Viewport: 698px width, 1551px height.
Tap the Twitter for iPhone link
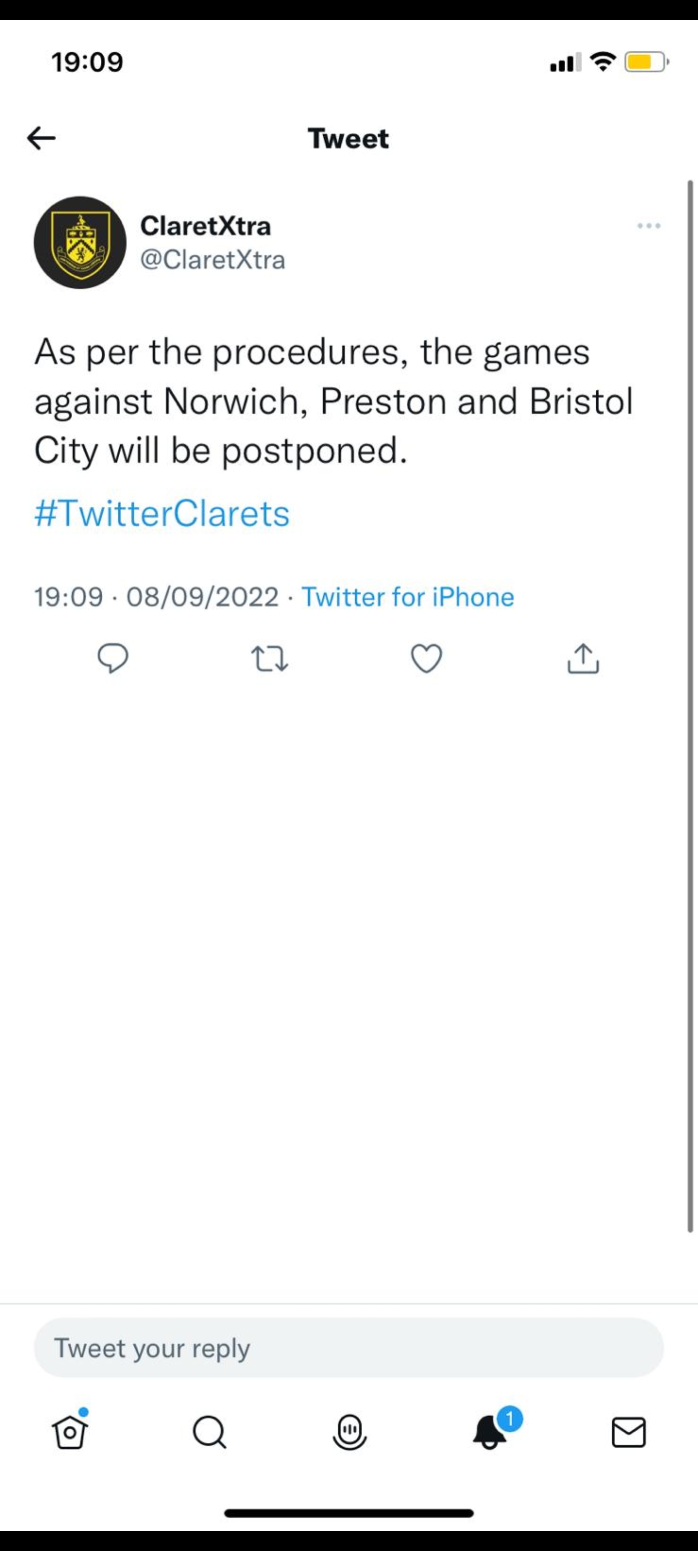[408, 597]
